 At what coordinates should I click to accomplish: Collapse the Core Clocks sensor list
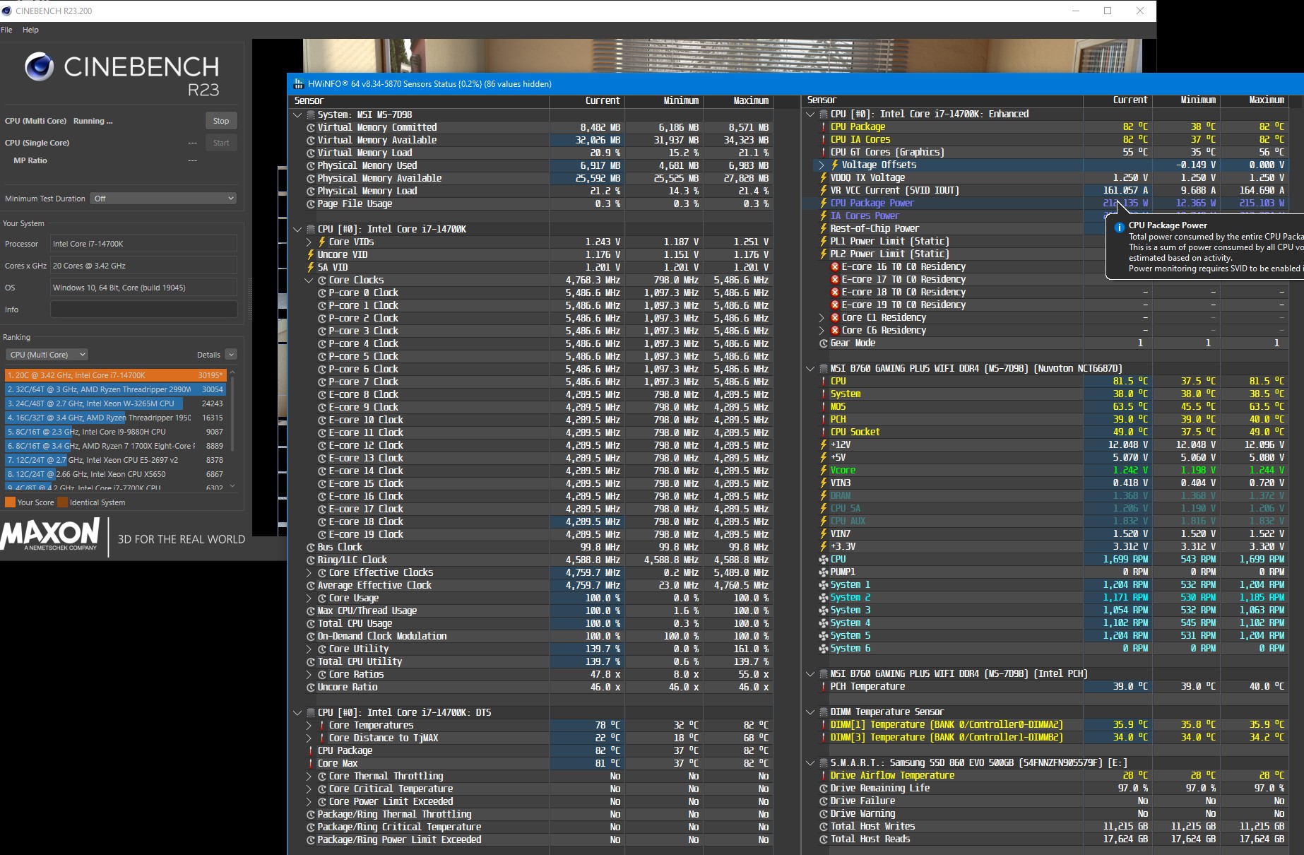tap(309, 281)
